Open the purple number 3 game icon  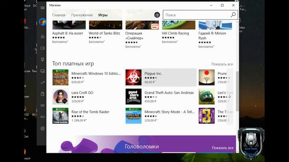click(207, 116)
